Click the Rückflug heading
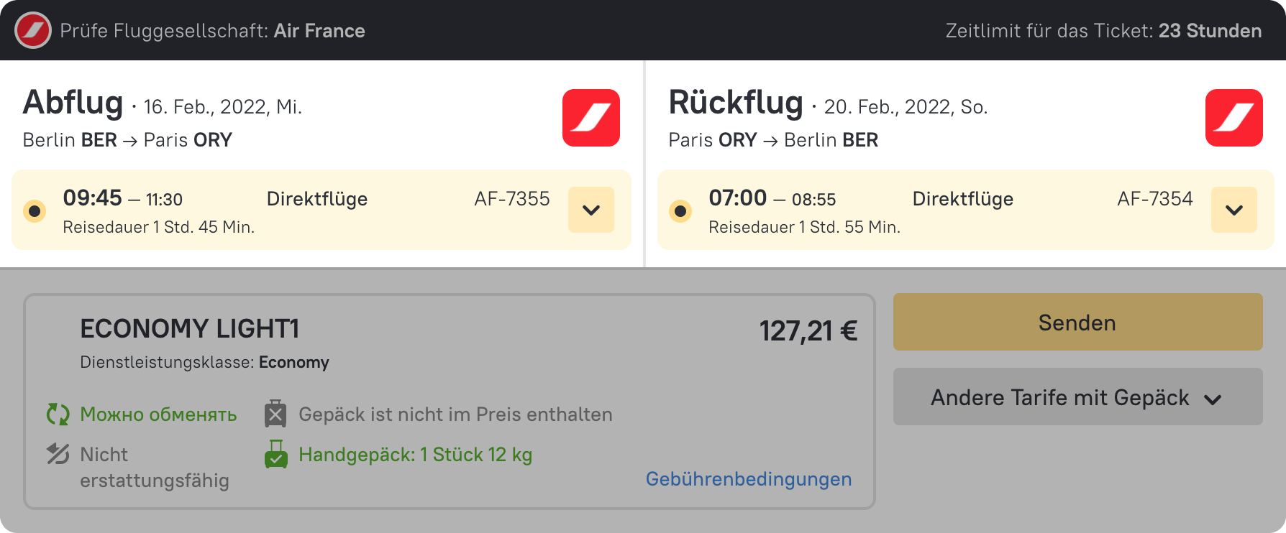The image size is (1286, 533). [735, 103]
